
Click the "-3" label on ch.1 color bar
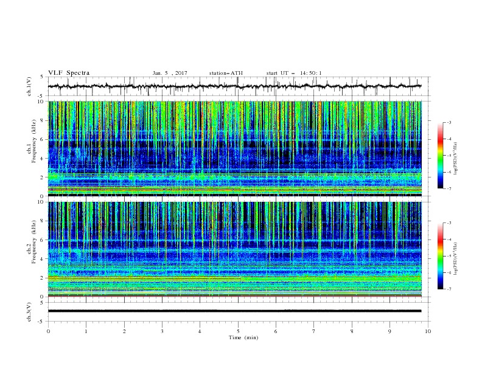point(449,122)
